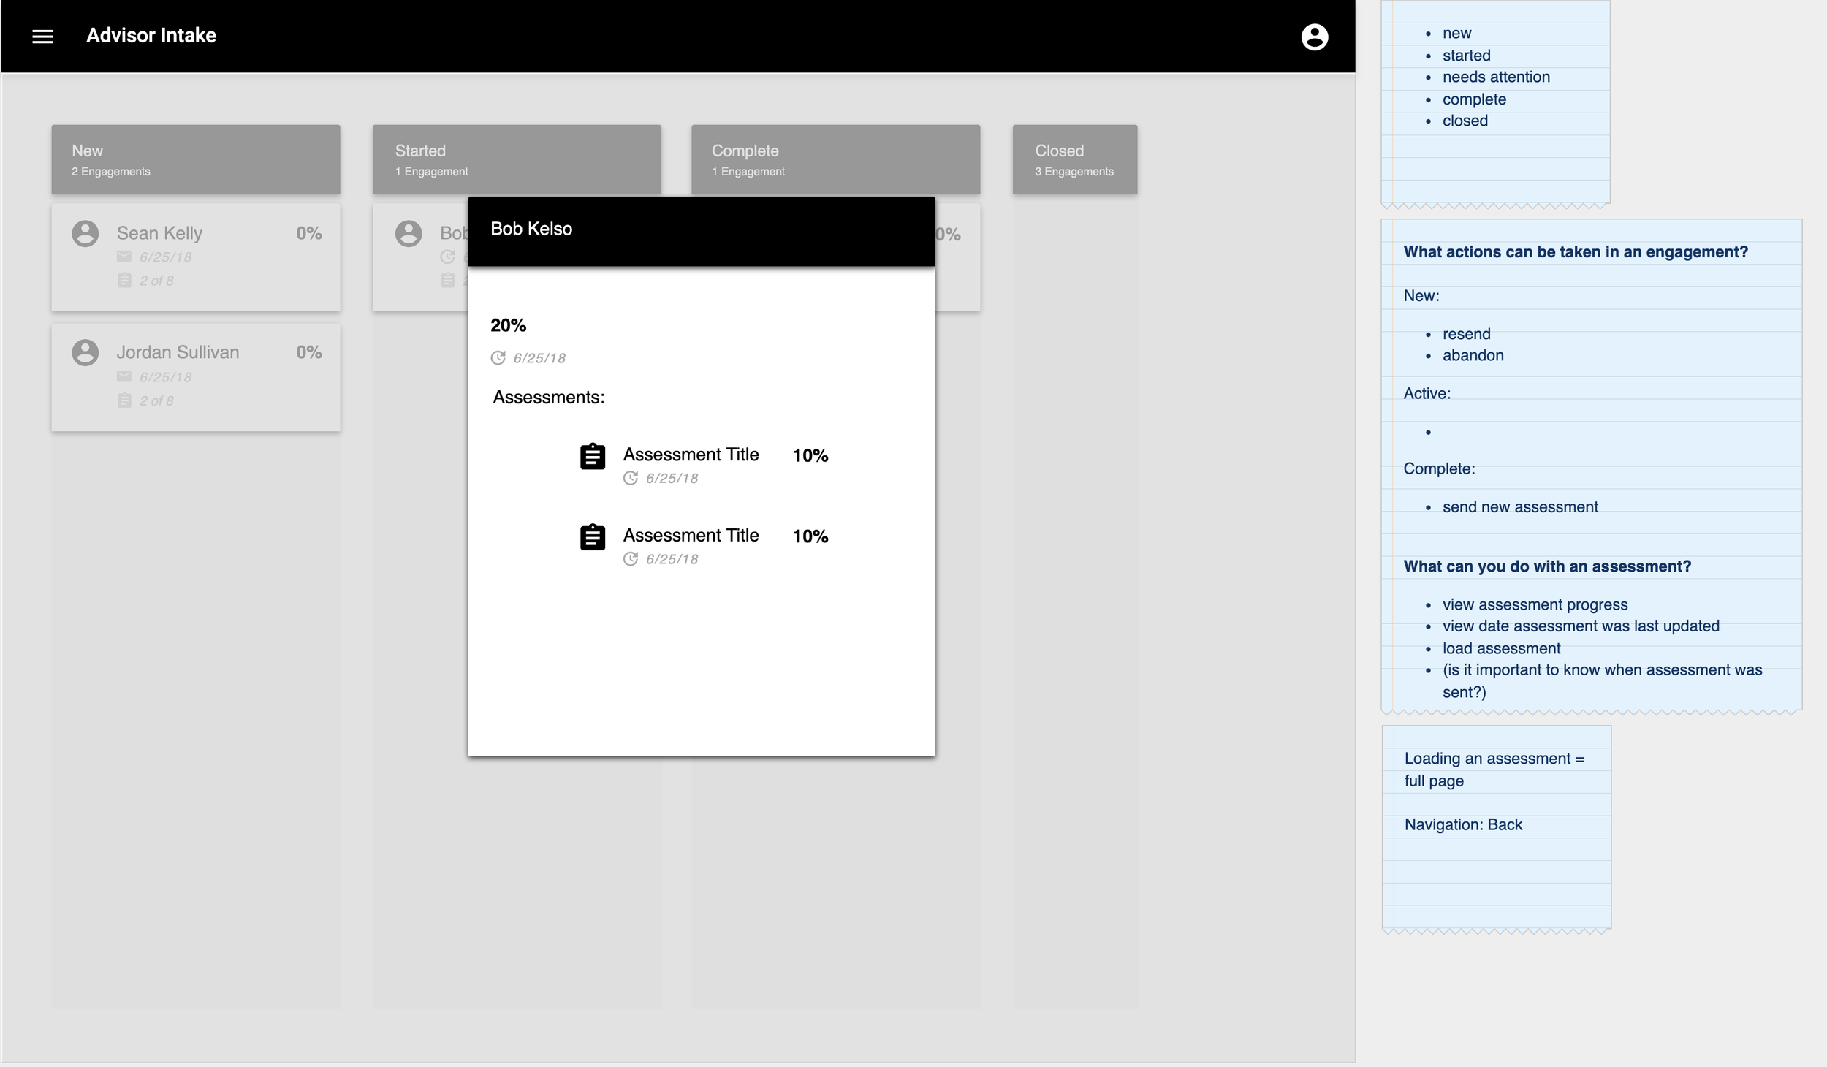The image size is (1827, 1067).
Task: Open the hamburger navigation menu
Action: [42, 37]
